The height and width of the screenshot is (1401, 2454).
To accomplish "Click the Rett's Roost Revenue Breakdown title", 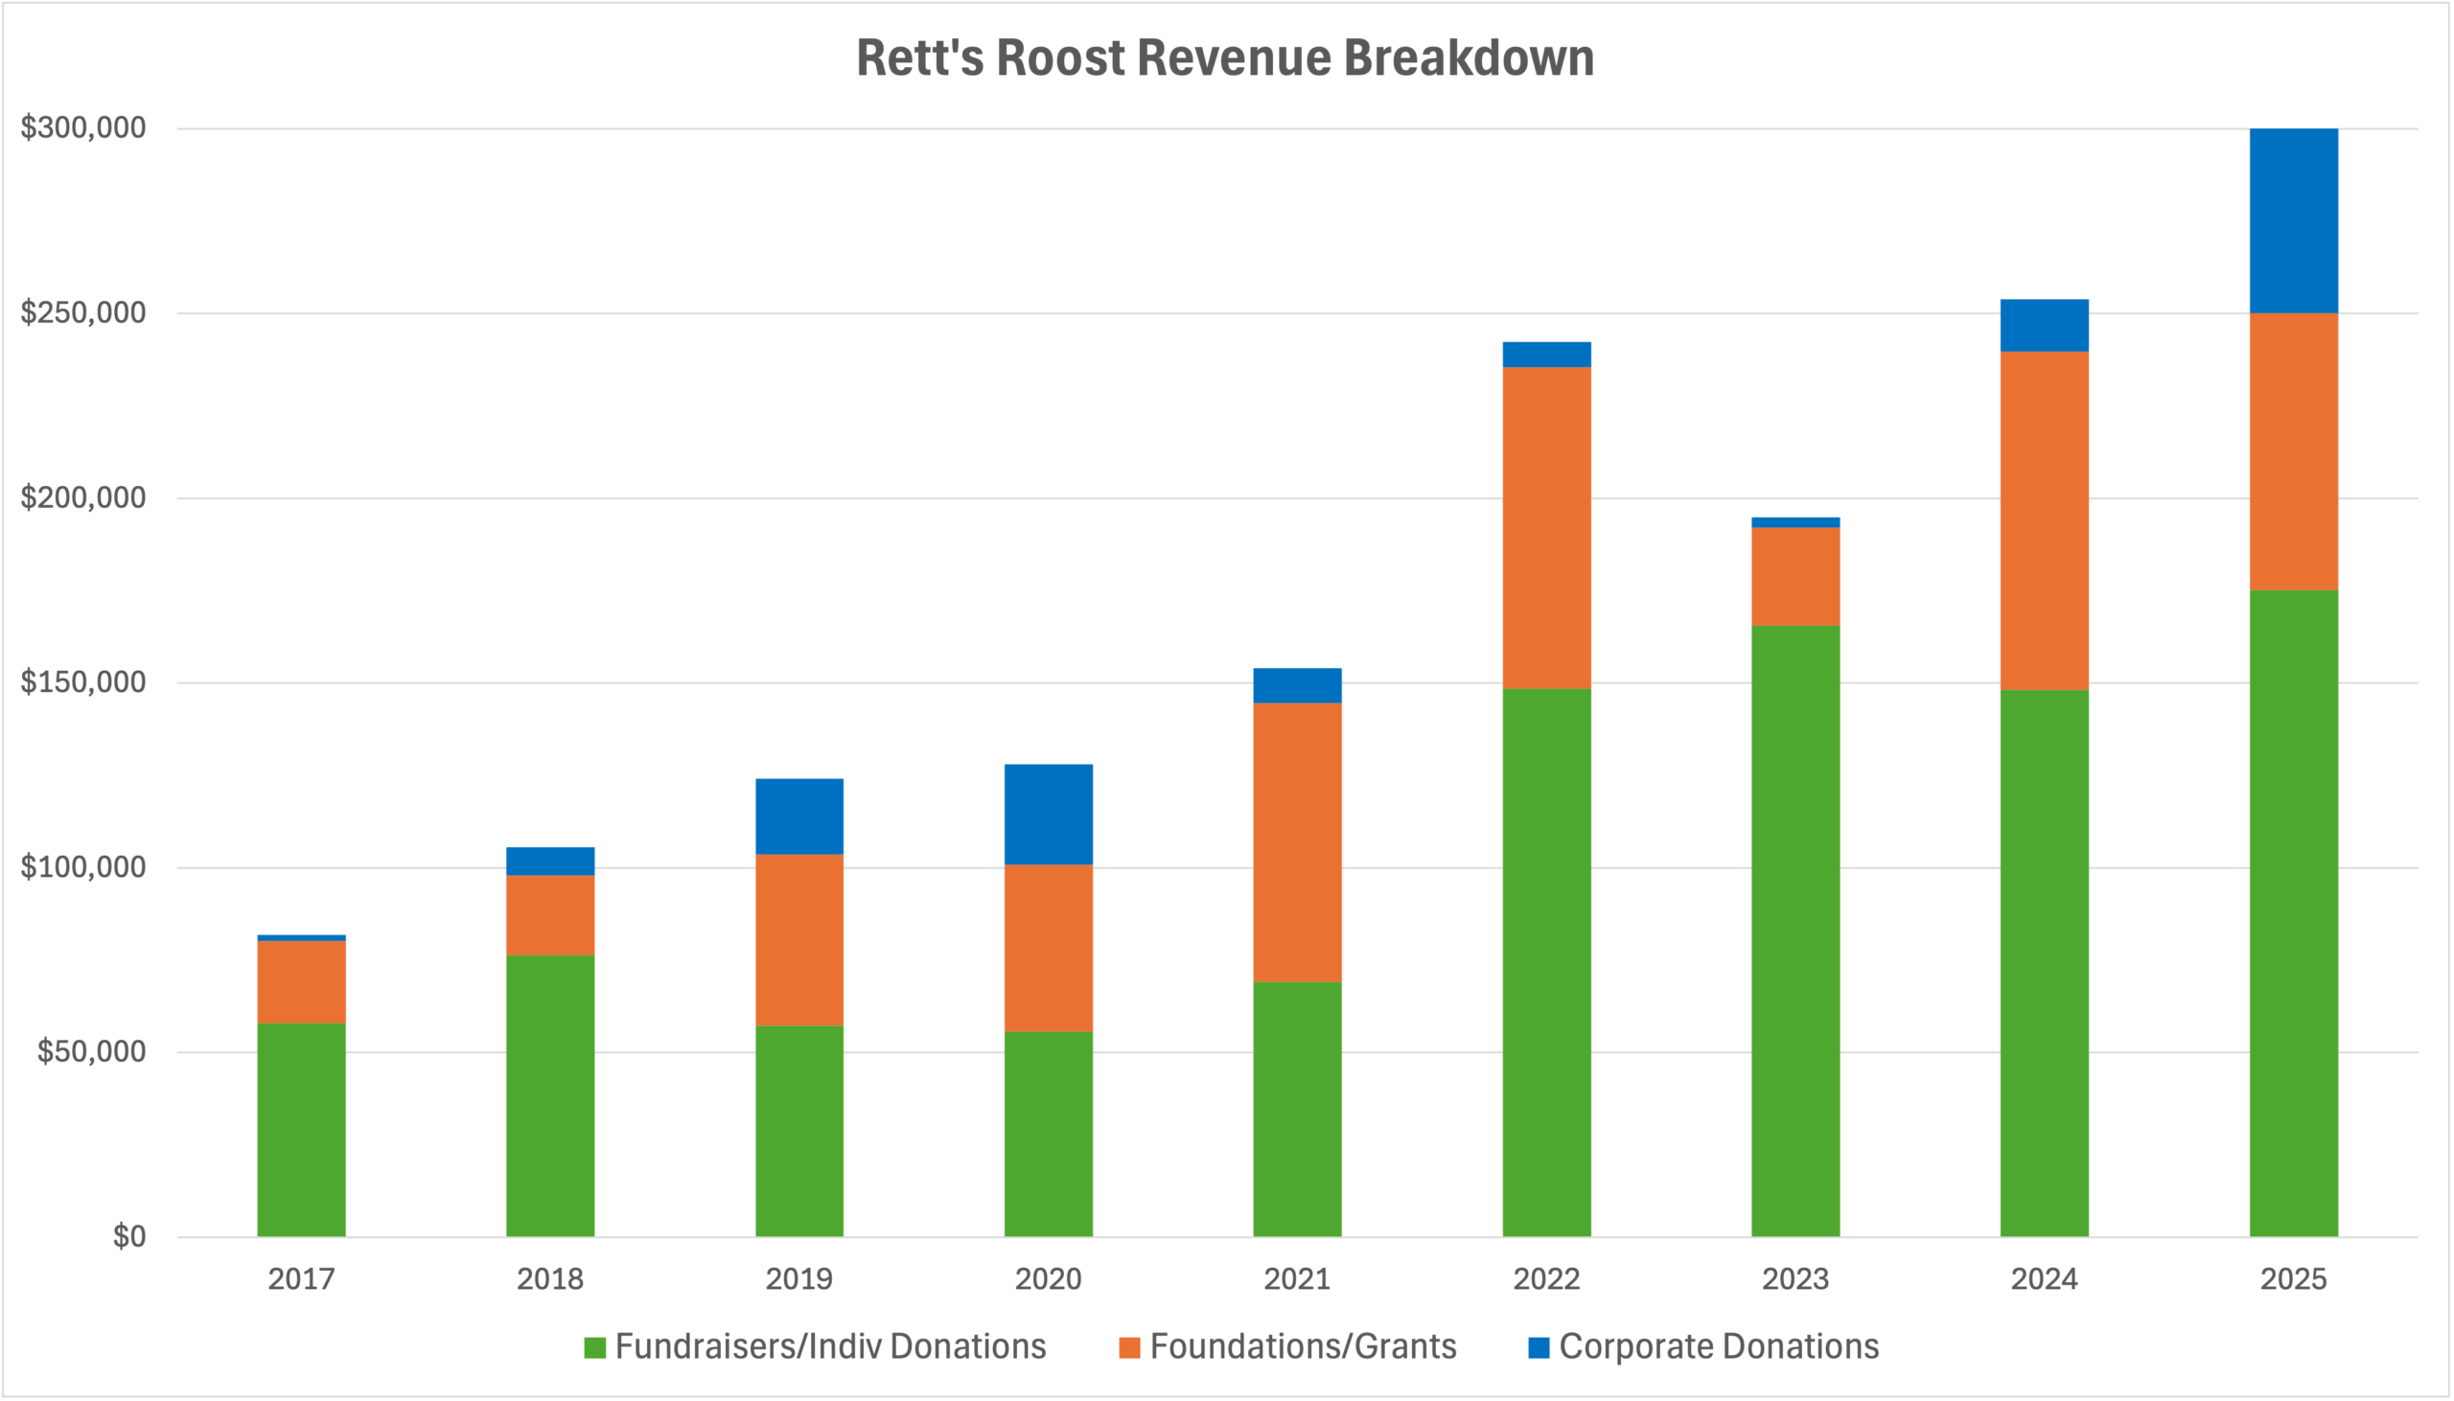I will pos(1225,57).
